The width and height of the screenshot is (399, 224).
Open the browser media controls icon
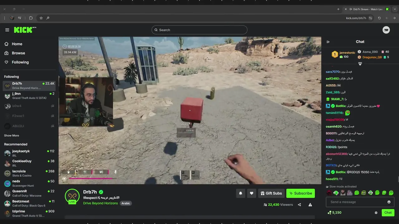coord(20,18)
